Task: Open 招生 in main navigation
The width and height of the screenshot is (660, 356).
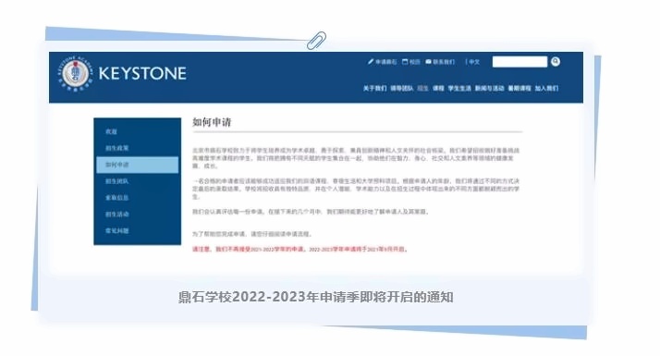Action: tap(422, 89)
